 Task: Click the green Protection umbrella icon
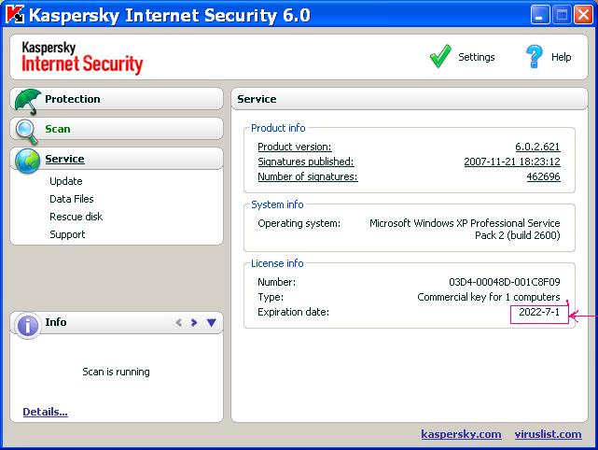pos(28,100)
